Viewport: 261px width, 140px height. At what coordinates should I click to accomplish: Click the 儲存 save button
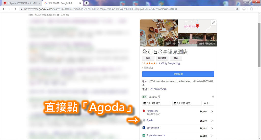point(176,58)
